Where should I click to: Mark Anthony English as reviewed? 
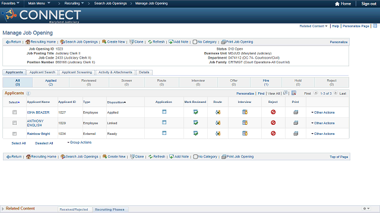click(195, 122)
